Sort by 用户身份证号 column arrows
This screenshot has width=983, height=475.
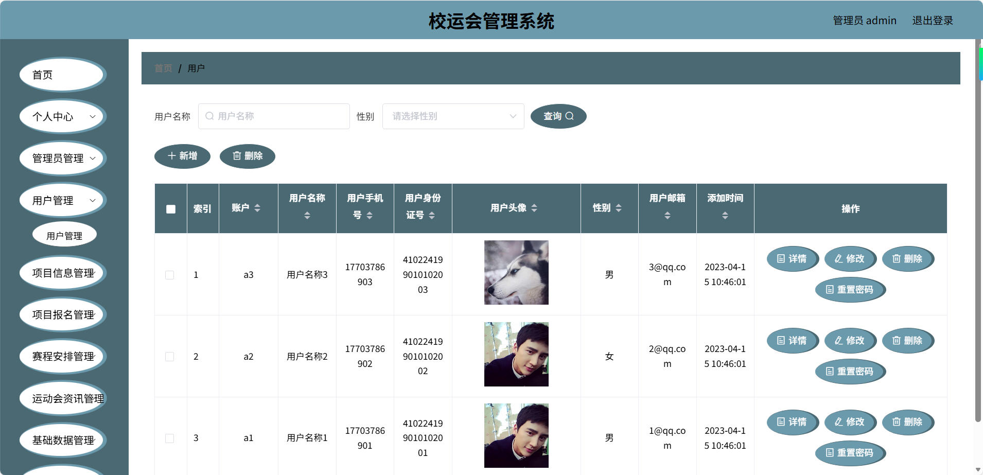coord(432,216)
